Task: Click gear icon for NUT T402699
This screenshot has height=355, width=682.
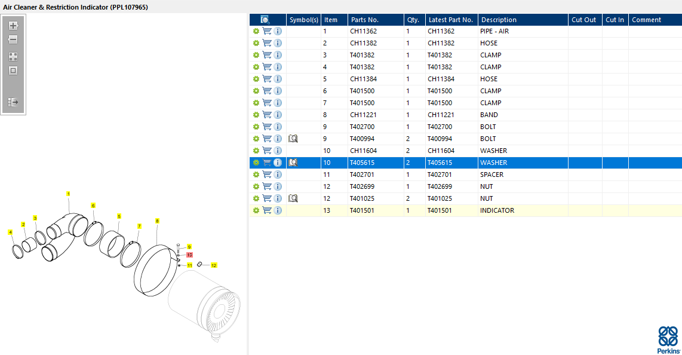Action: click(256, 186)
